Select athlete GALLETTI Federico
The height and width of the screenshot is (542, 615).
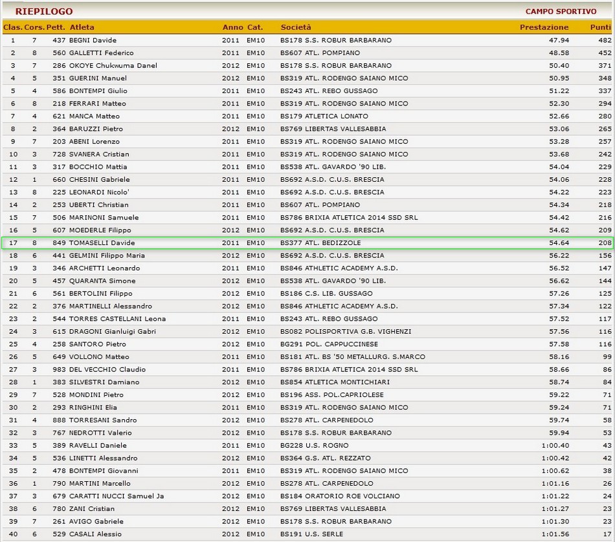[101, 53]
